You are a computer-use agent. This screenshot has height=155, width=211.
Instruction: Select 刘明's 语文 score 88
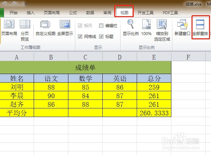51,87
